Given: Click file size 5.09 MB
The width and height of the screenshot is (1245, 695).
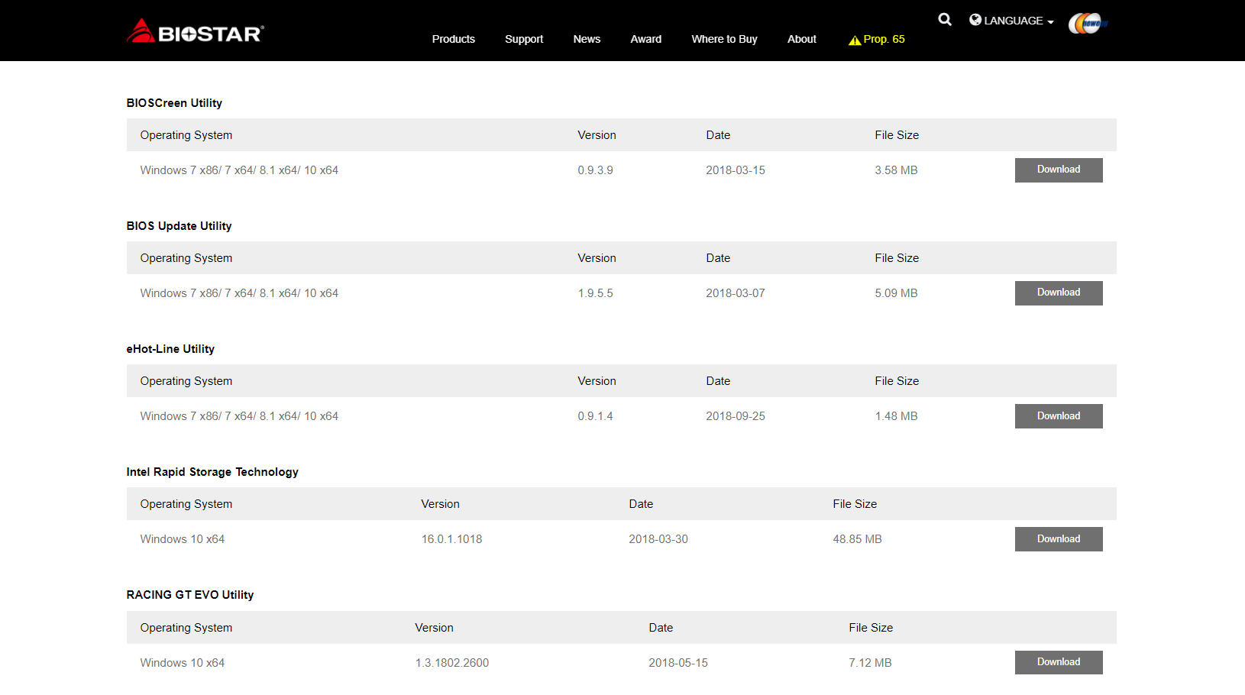Looking at the screenshot, I should tap(896, 293).
